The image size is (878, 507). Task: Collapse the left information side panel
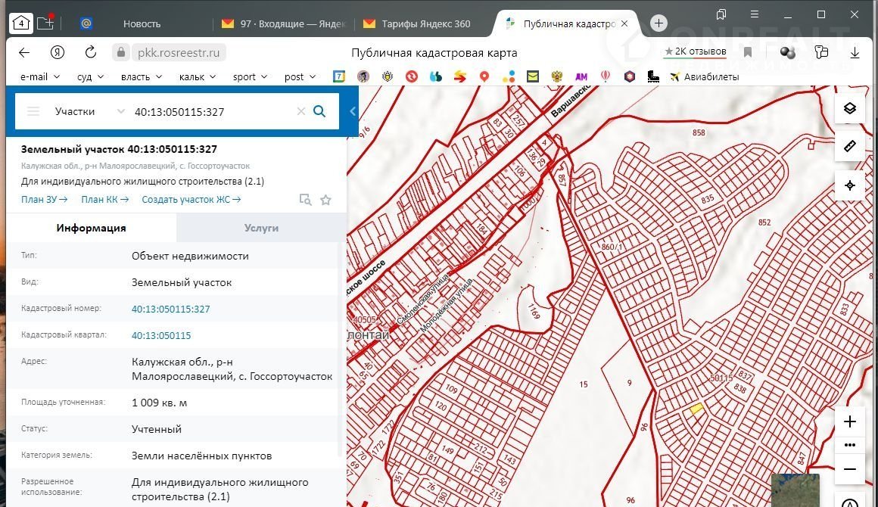(353, 111)
